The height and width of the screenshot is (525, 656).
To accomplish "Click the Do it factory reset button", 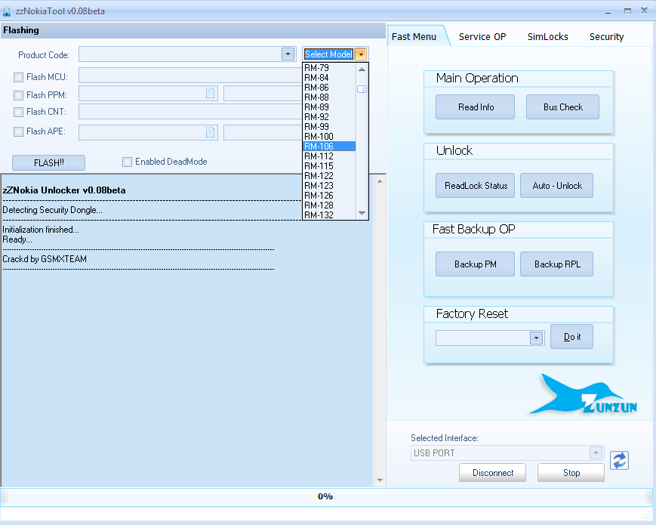I will 572,337.
